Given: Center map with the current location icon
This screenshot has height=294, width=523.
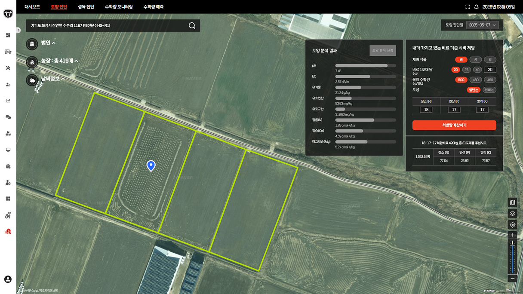Looking at the screenshot, I should (x=512, y=225).
